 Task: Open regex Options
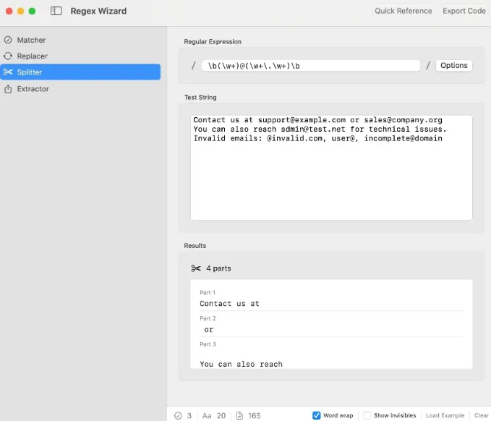coord(453,66)
